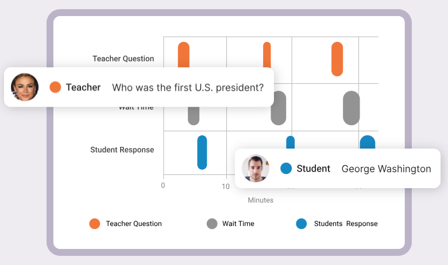Click the 'George Washington' answer text
The width and height of the screenshot is (448, 265).
click(387, 169)
